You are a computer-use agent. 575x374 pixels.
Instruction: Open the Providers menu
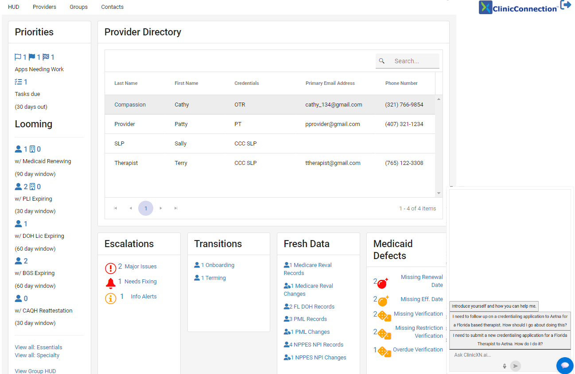coord(44,7)
